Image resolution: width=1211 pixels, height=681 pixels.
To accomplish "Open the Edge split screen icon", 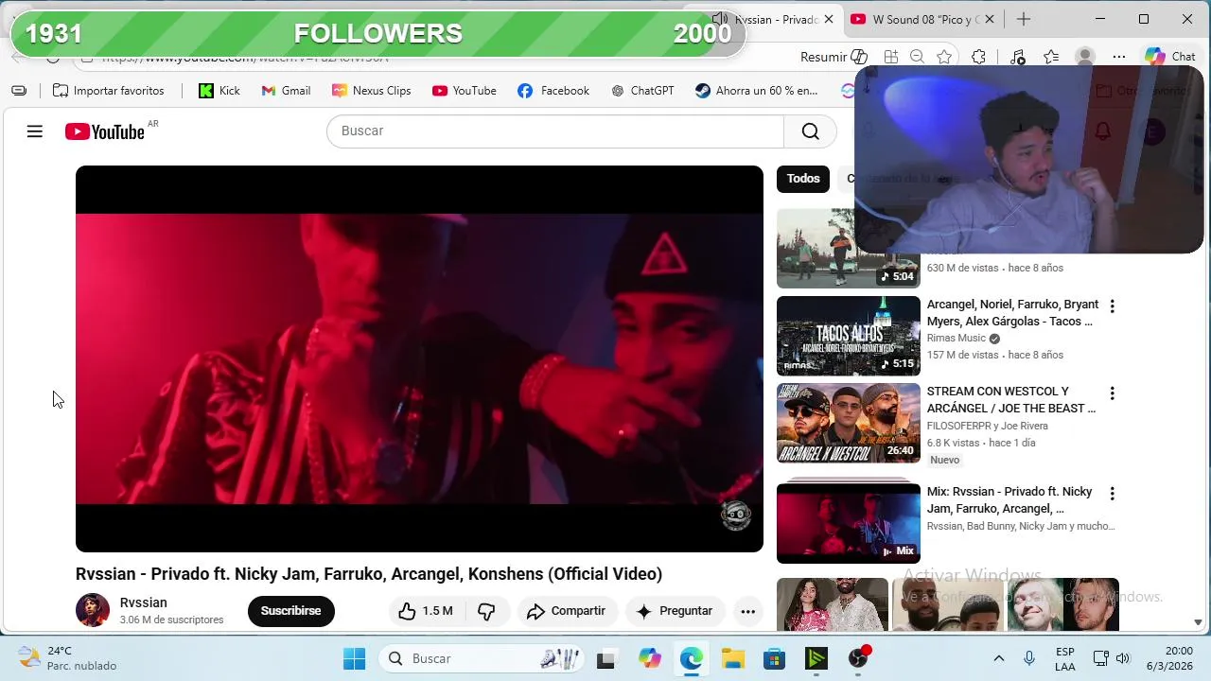I will click(890, 57).
